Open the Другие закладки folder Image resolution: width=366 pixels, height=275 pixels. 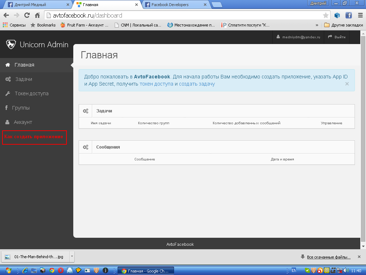[343, 25]
